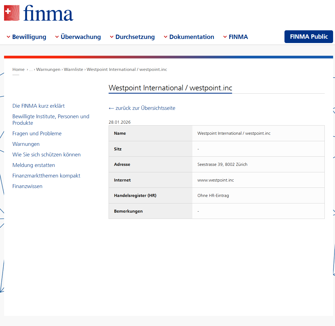The width and height of the screenshot is (335, 326).
Task: Open Die FINMA kurz erklärt
Action: [x=39, y=106]
